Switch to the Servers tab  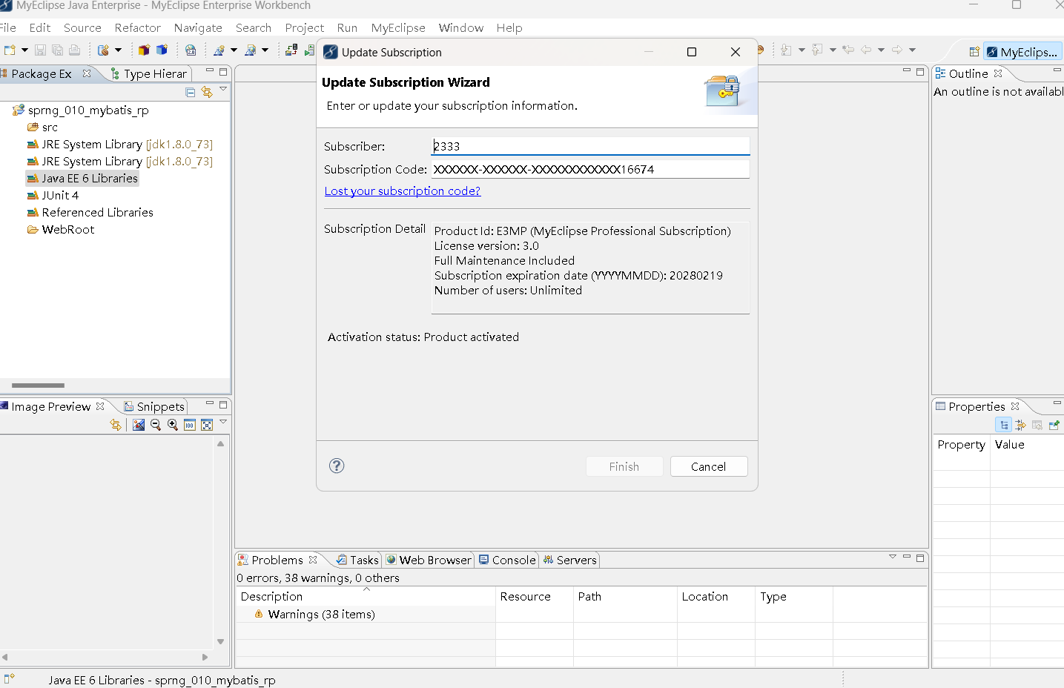click(569, 560)
